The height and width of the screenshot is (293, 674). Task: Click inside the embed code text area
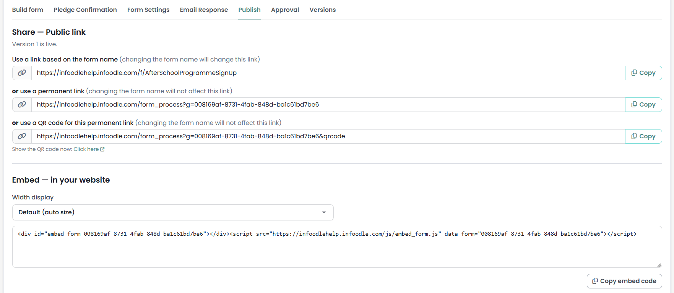tap(337, 247)
